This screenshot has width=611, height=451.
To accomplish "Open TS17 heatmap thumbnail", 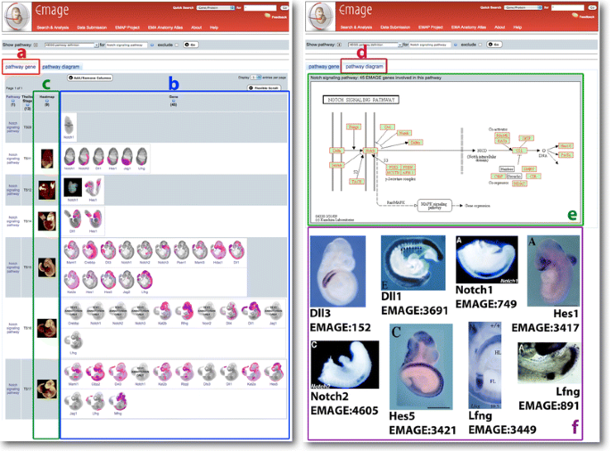I will [46, 389].
